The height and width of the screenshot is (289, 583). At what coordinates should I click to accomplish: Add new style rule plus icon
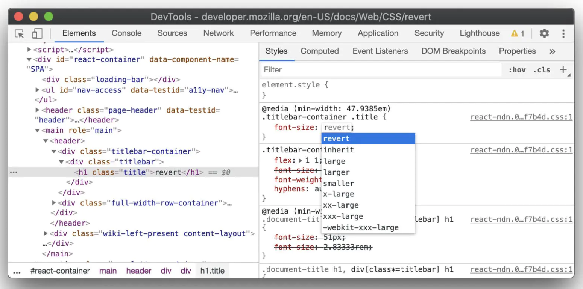coord(563,69)
